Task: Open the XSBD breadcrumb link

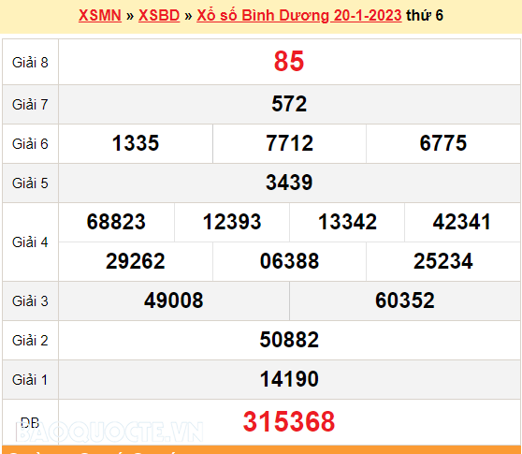Action: pos(159,15)
